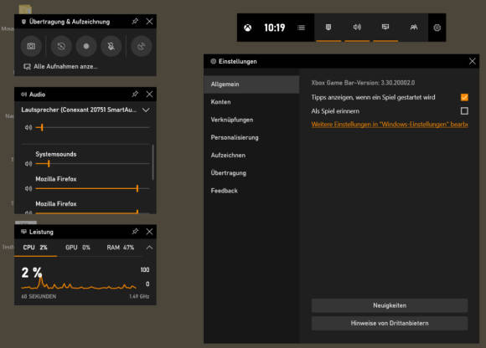
Task: Click the record last 30 seconds icon
Action: point(61,46)
